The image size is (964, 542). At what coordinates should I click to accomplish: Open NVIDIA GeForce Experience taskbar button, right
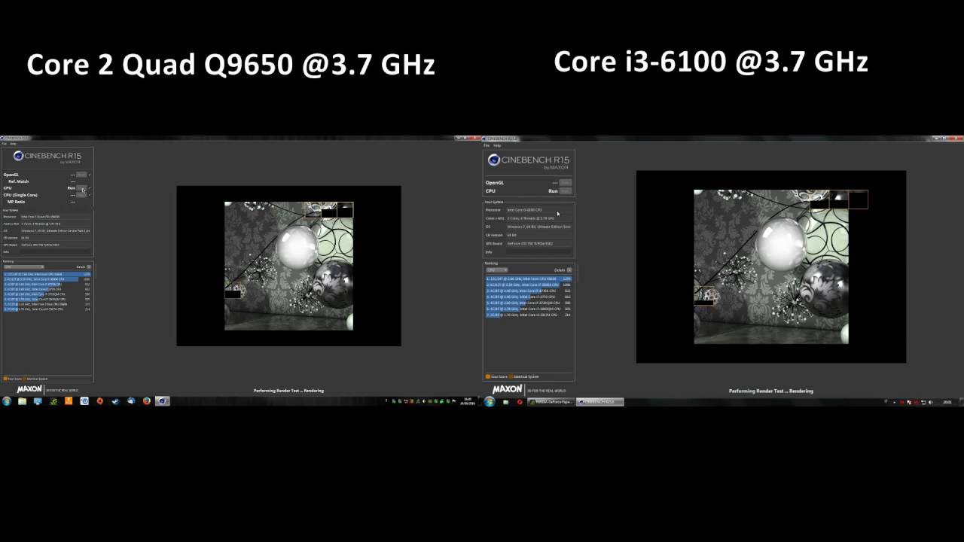[552, 402]
